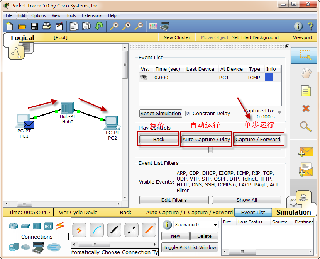
Task: Click the Wireless Devices category icon
Action: coord(48,226)
